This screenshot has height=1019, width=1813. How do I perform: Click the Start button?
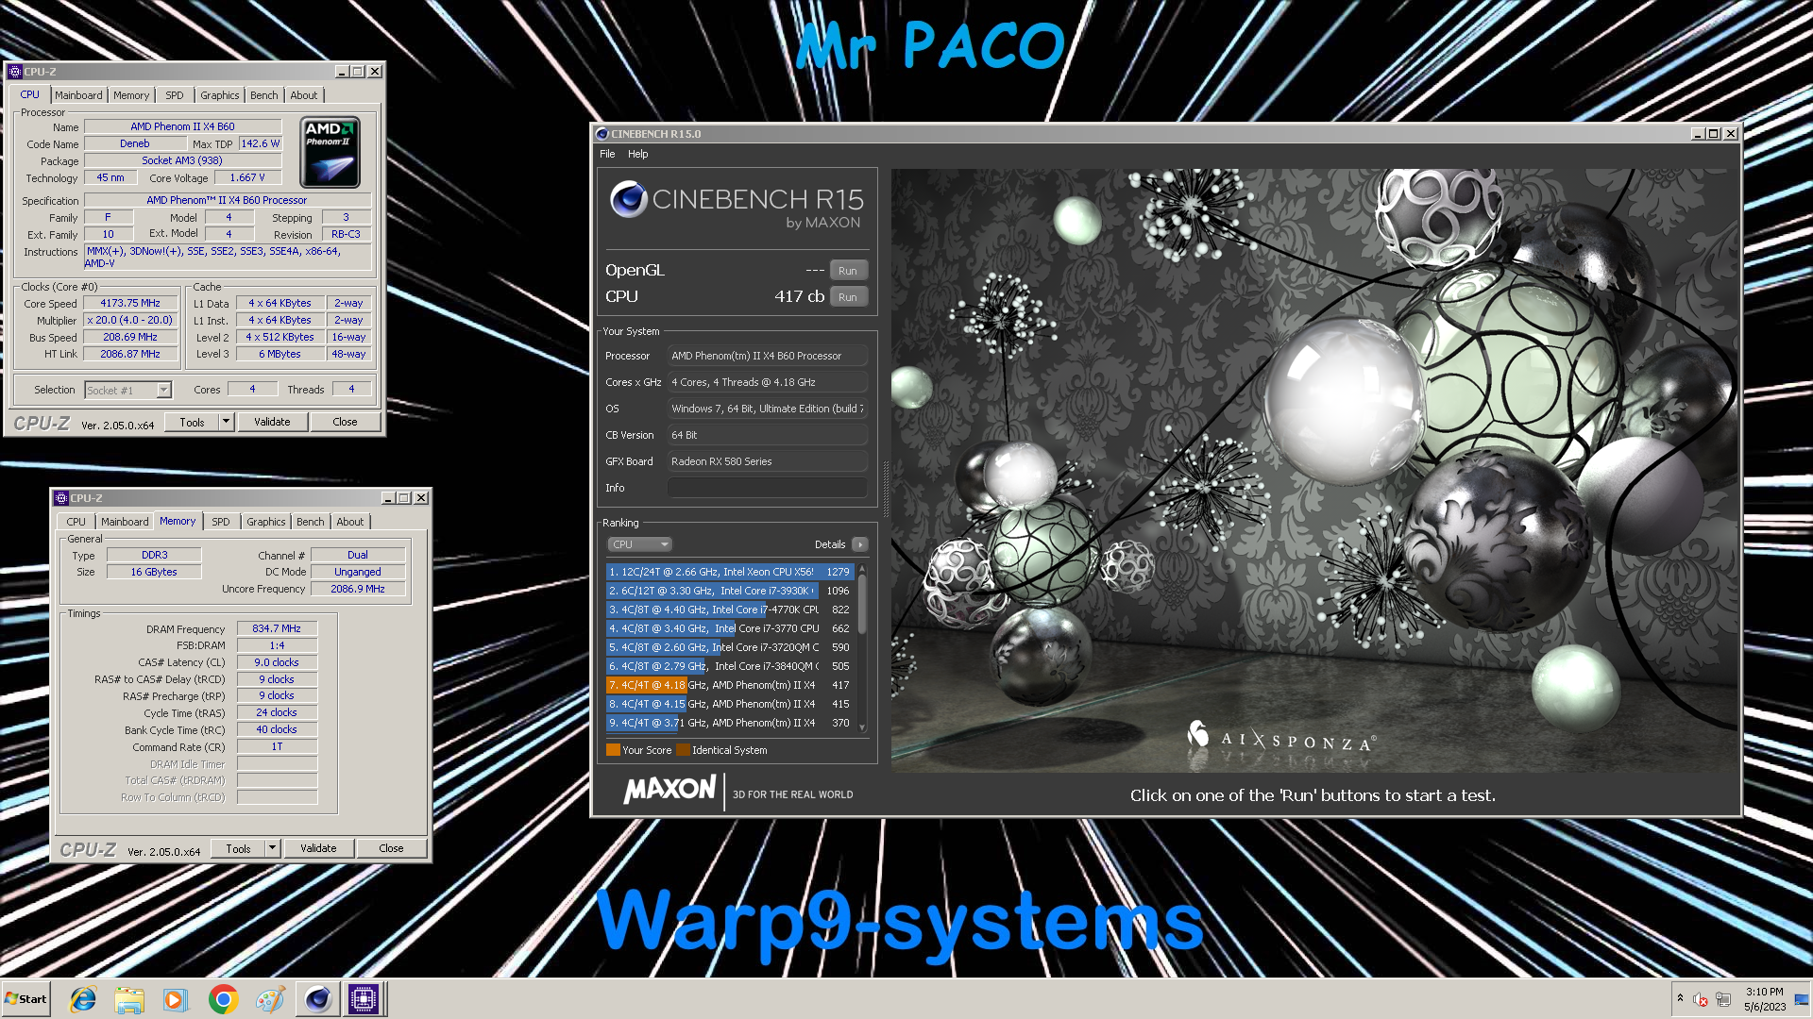click(25, 999)
